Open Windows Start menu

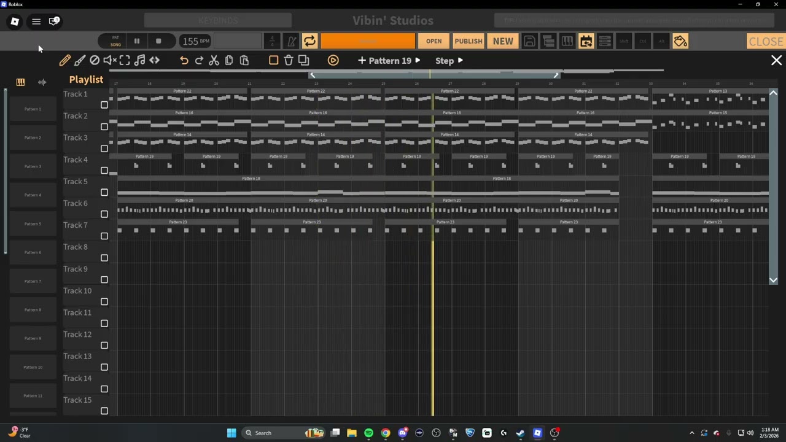pos(232,433)
